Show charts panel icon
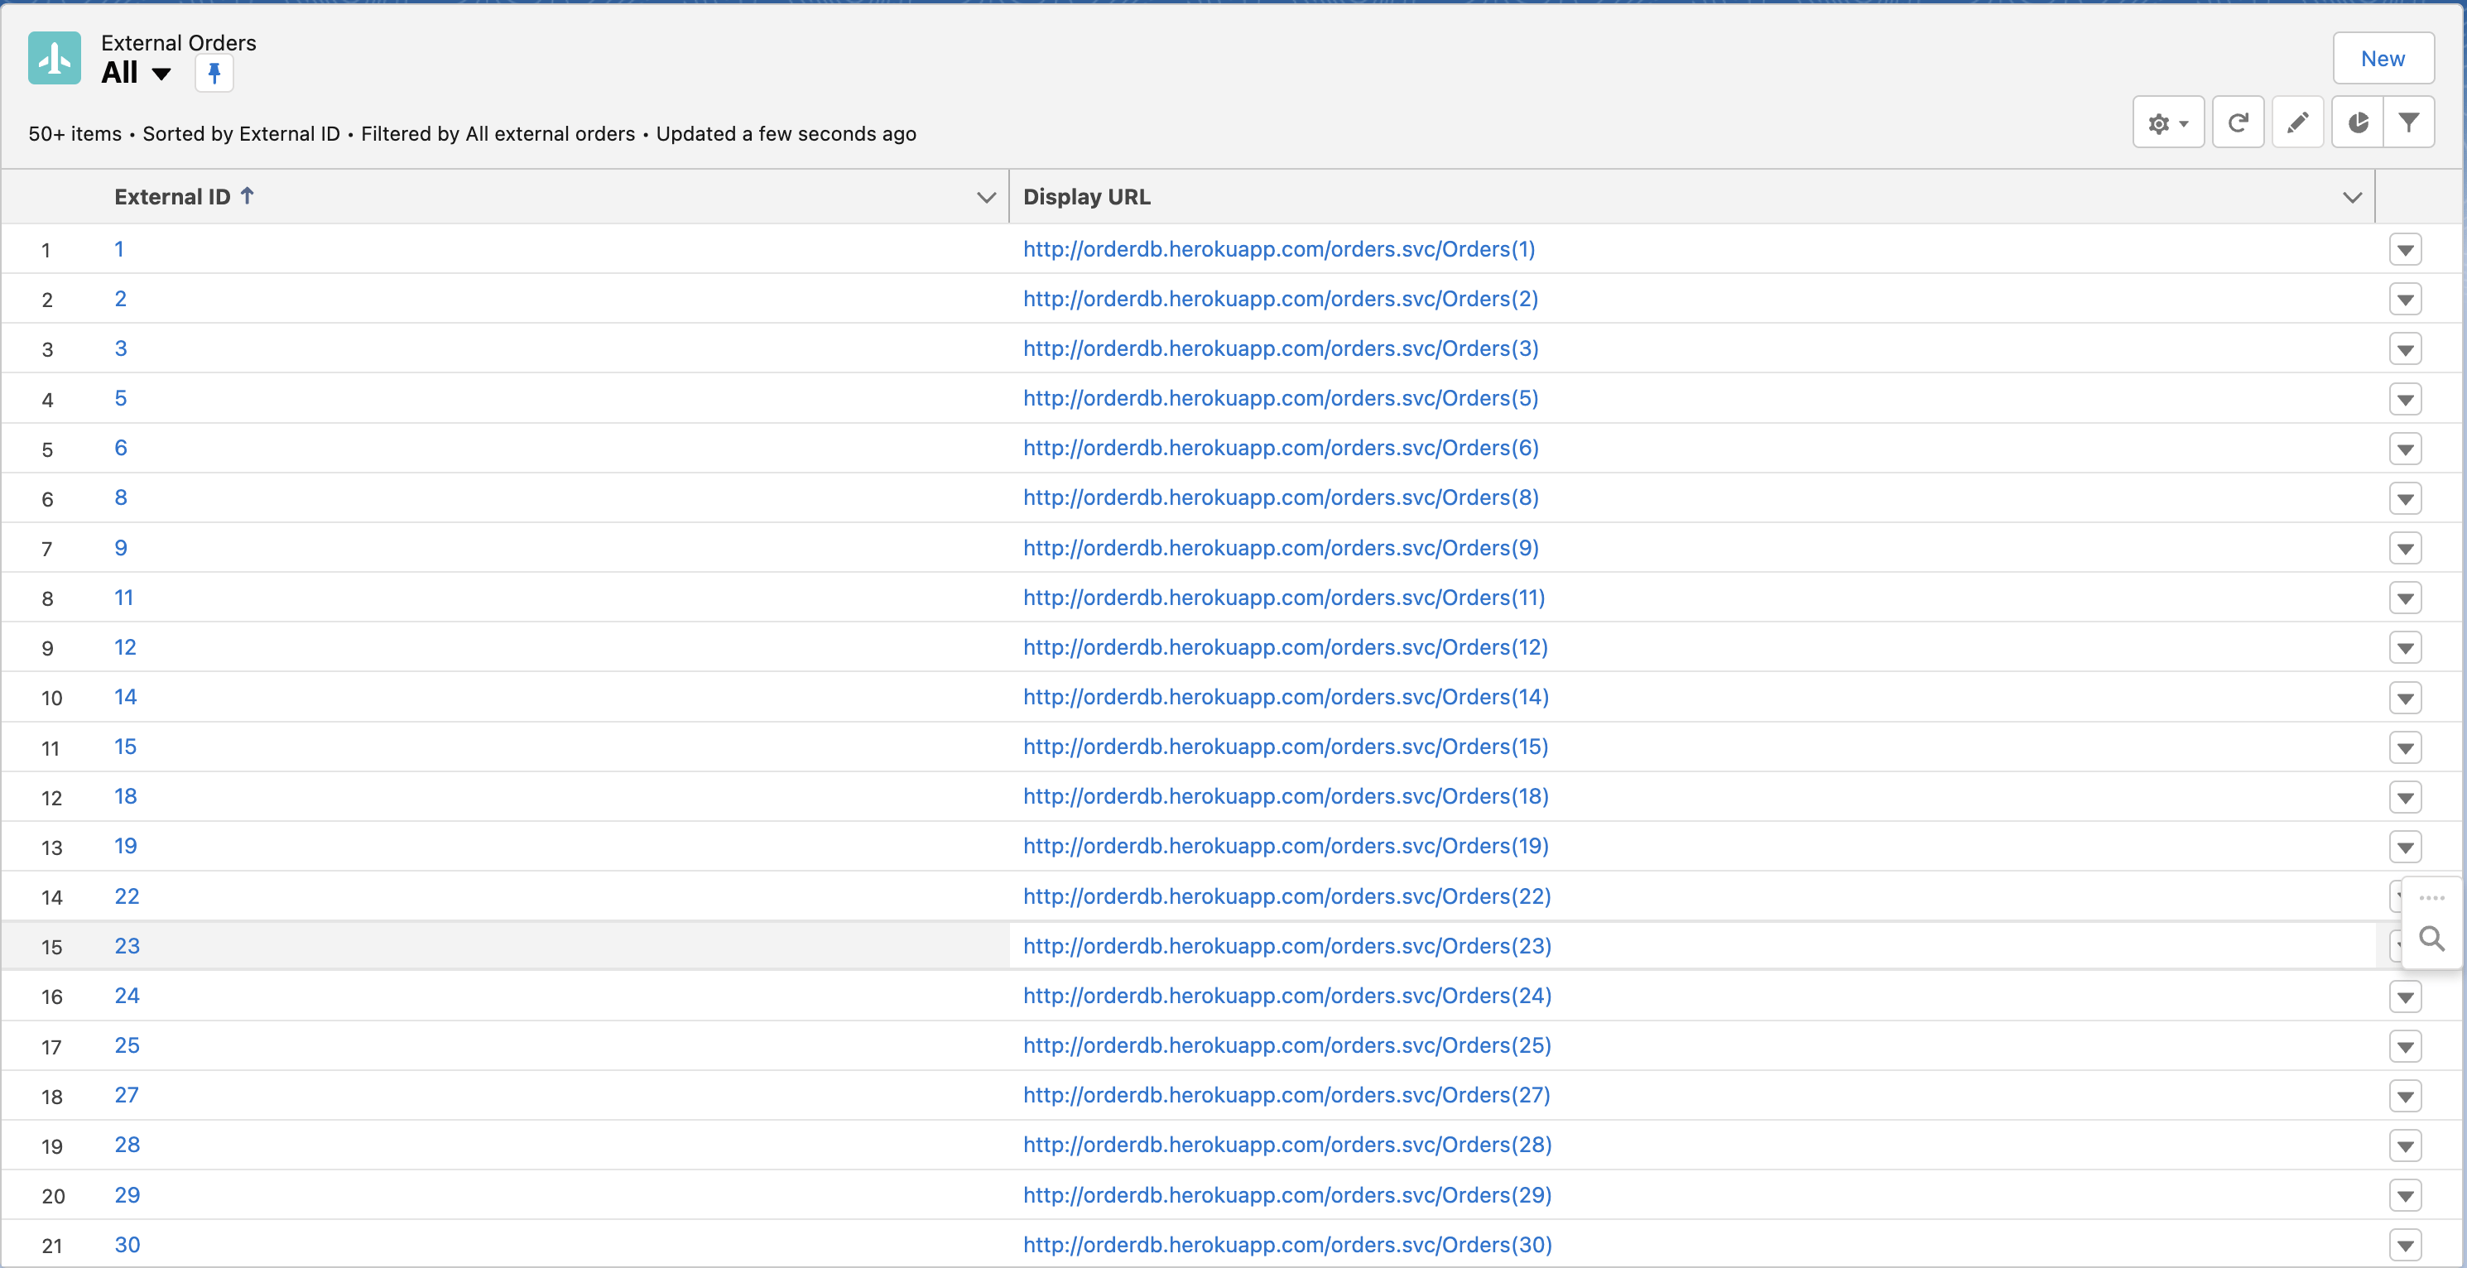This screenshot has height=1268, width=2467. click(2357, 122)
